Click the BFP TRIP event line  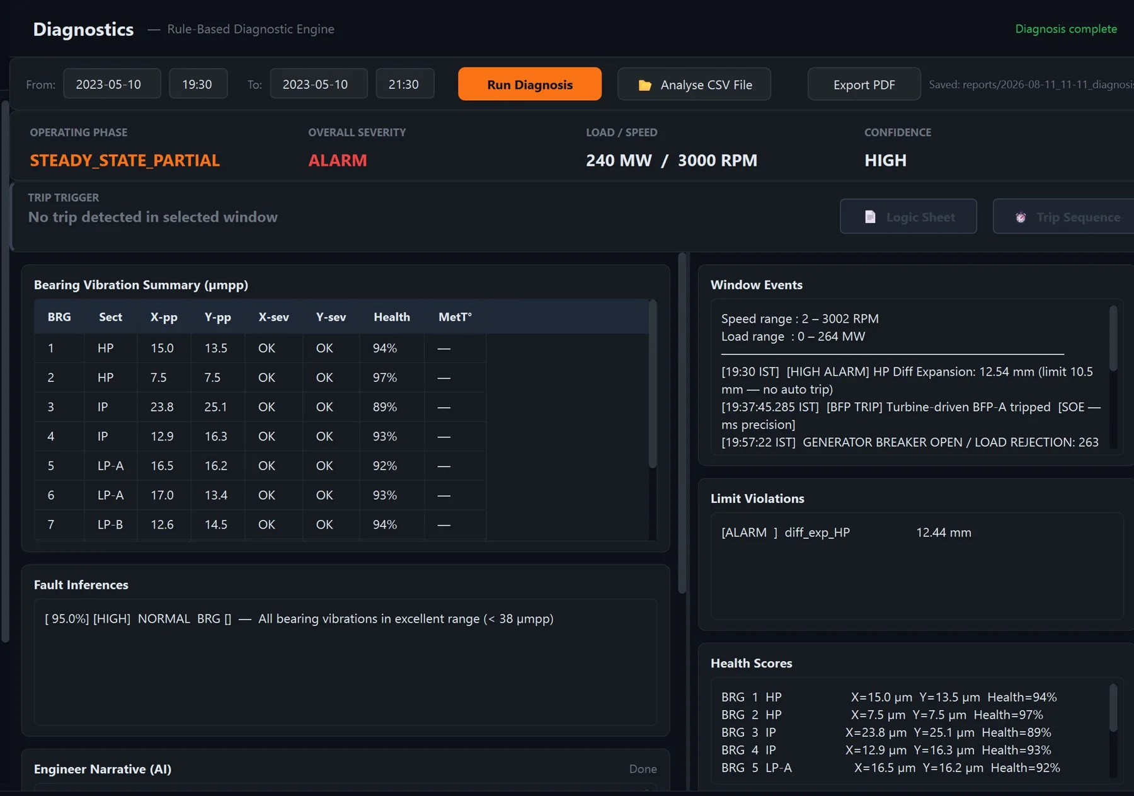pos(911,415)
